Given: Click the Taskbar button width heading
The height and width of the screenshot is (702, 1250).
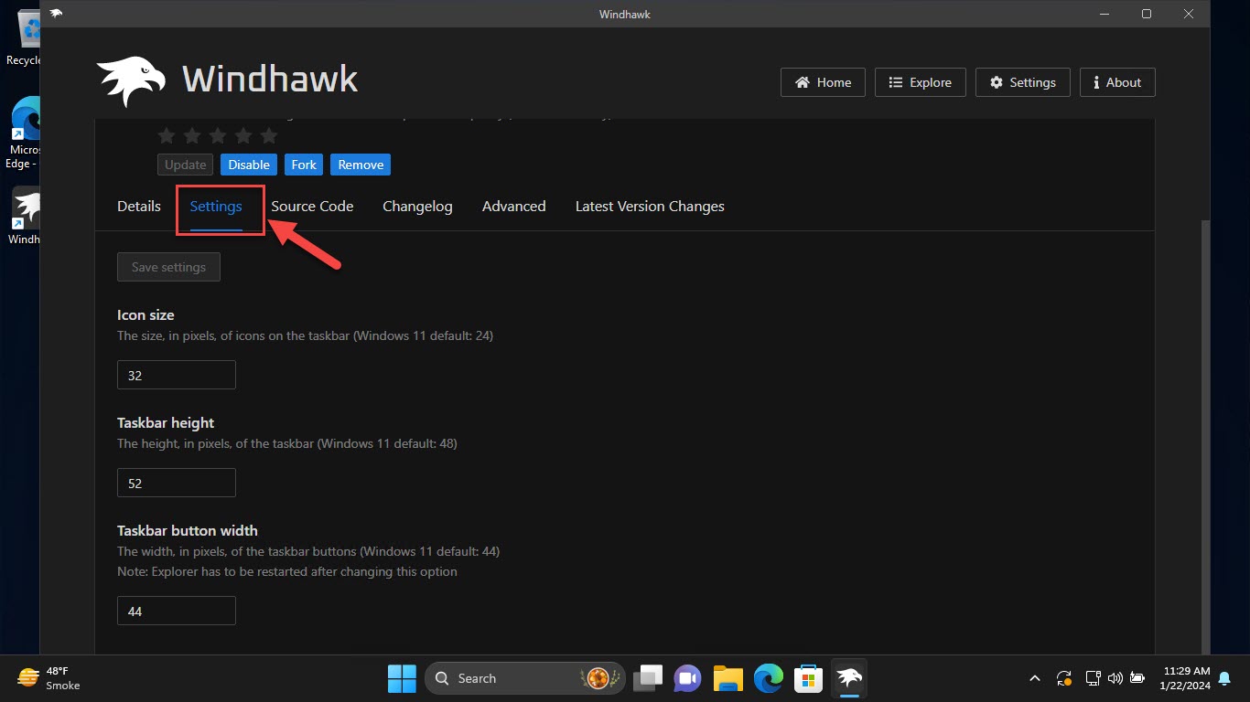Looking at the screenshot, I should (x=188, y=530).
